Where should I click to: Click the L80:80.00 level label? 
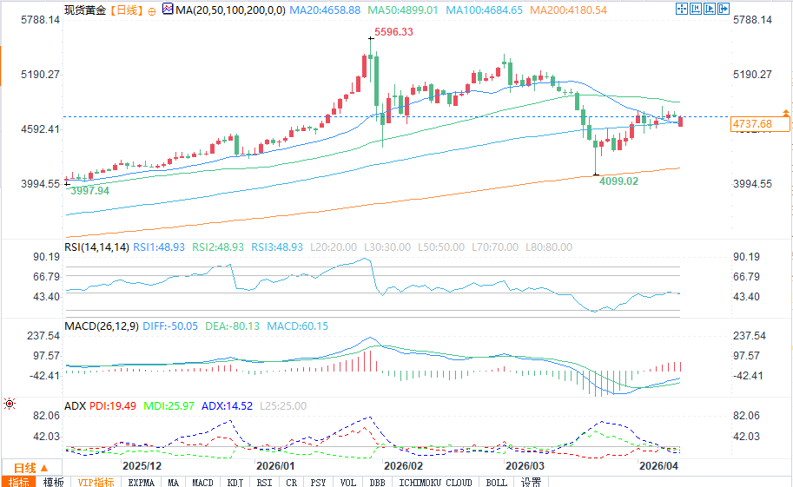pos(549,247)
